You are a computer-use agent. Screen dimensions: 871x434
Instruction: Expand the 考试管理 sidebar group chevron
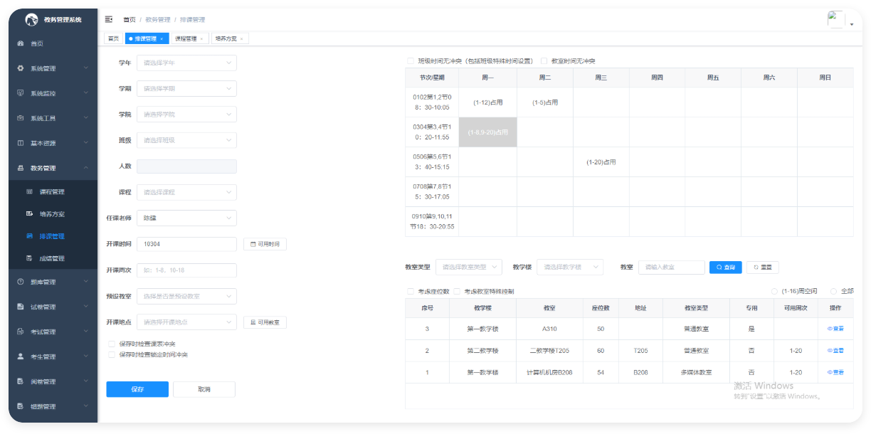(85, 332)
